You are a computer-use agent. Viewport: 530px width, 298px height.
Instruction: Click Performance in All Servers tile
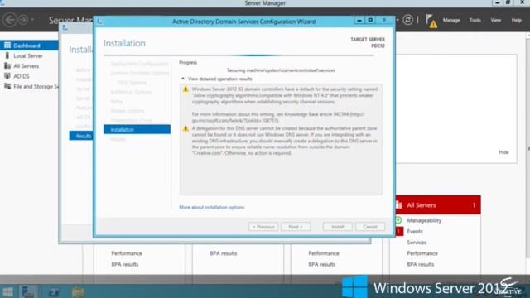(x=422, y=253)
